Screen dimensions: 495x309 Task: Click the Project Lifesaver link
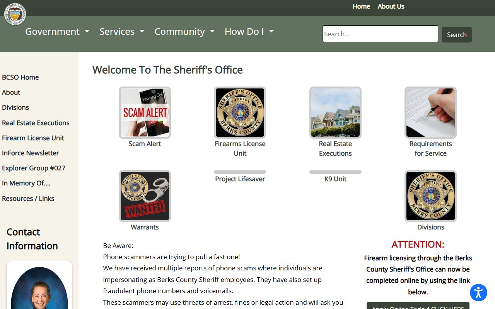[x=240, y=179]
